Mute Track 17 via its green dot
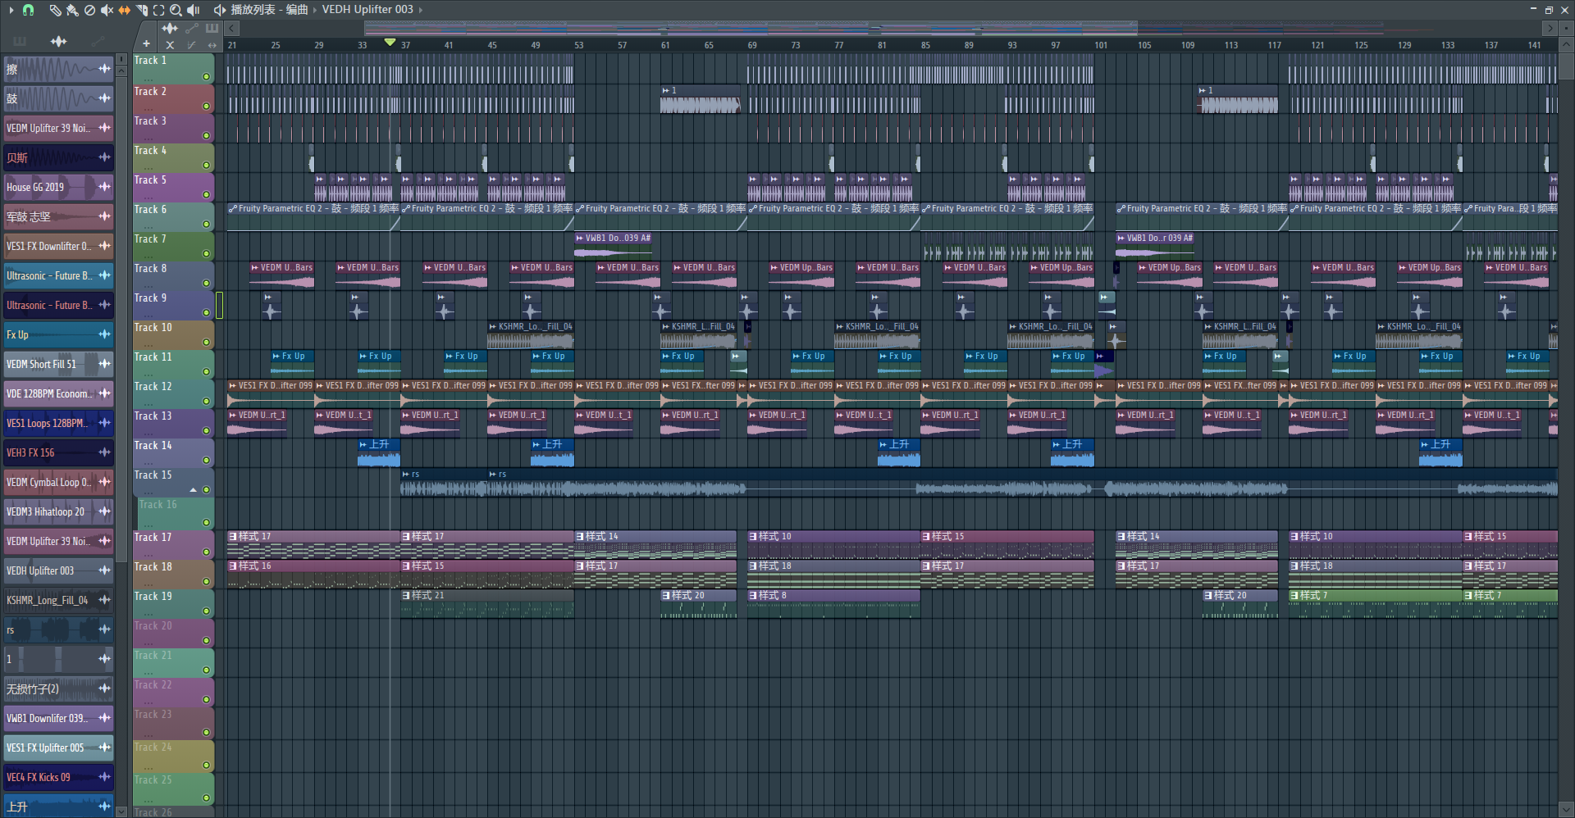 click(x=207, y=552)
